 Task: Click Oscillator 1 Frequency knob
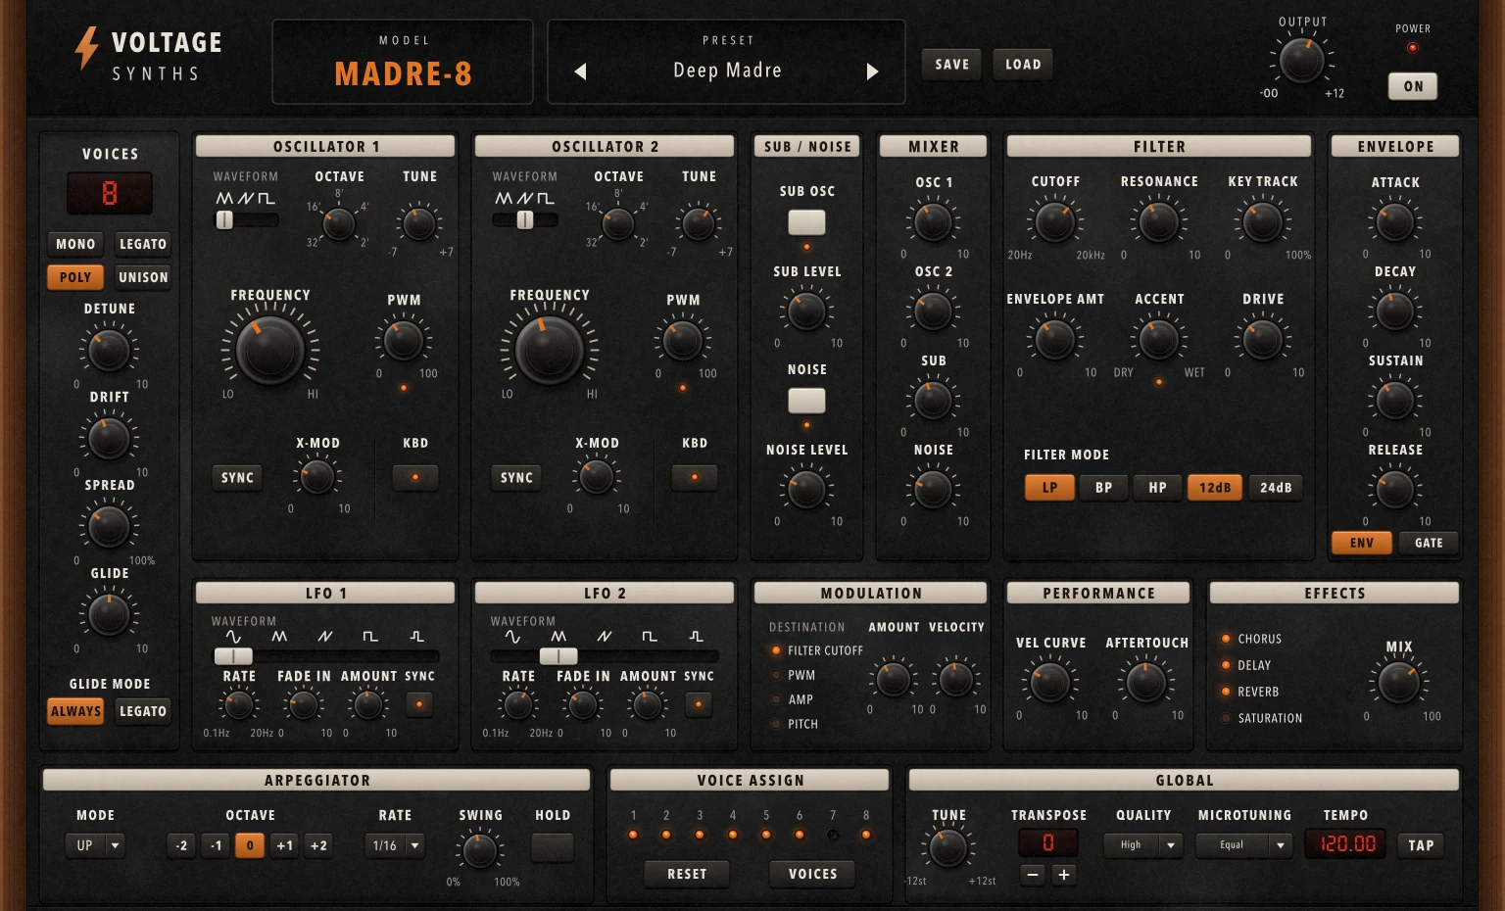(270, 350)
